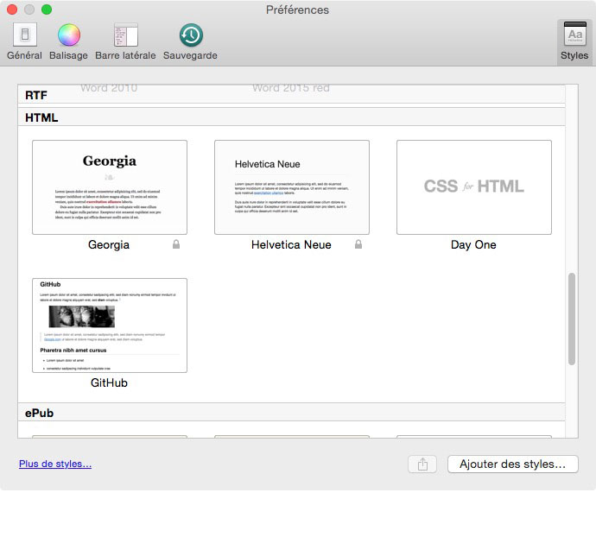Click the 'Helvetica Neue' style name label
596x537 pixels.
coord(291,244)
